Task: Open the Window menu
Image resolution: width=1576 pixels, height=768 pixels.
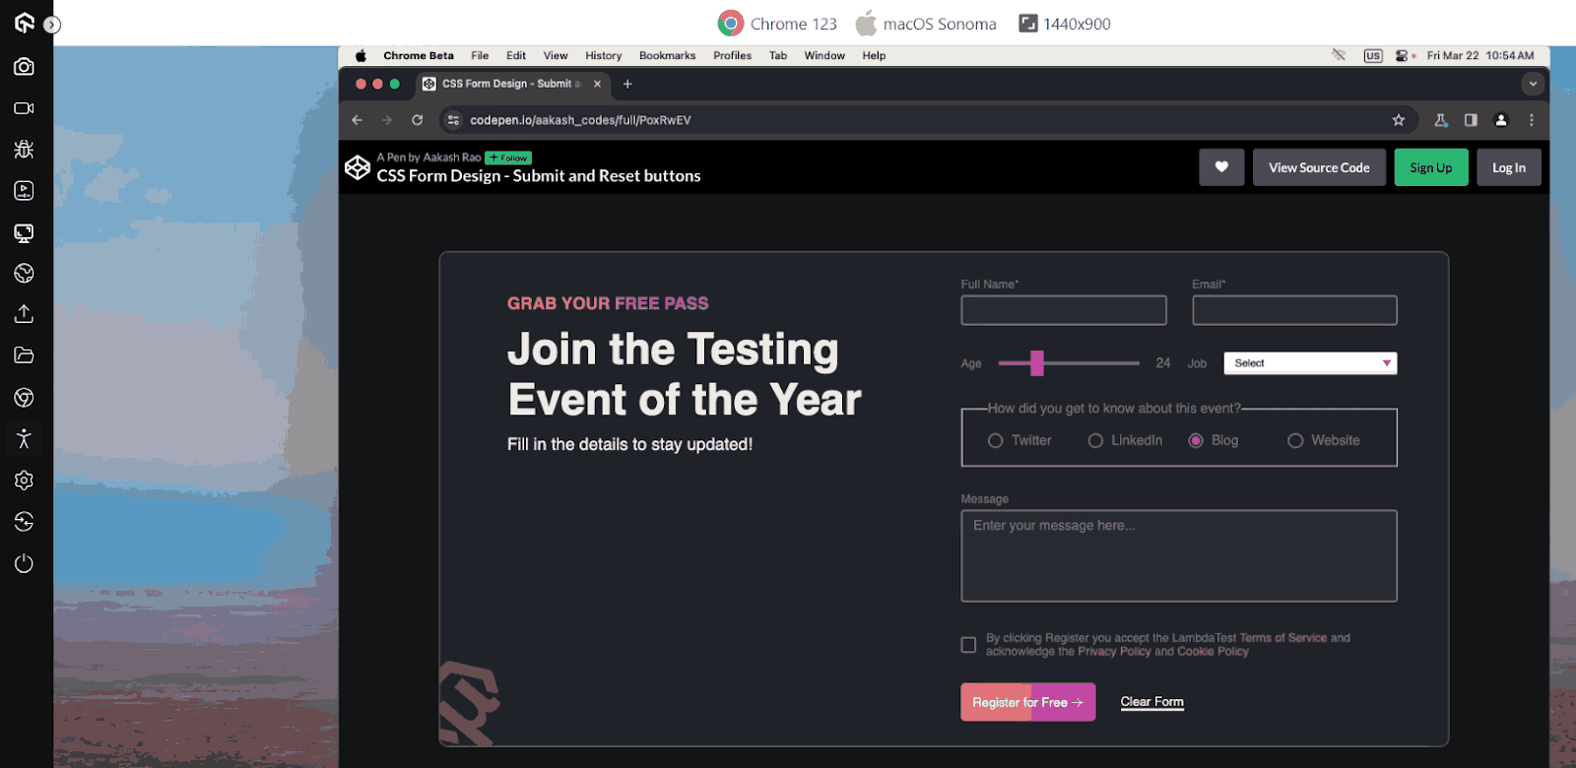Action: point(824,56)
